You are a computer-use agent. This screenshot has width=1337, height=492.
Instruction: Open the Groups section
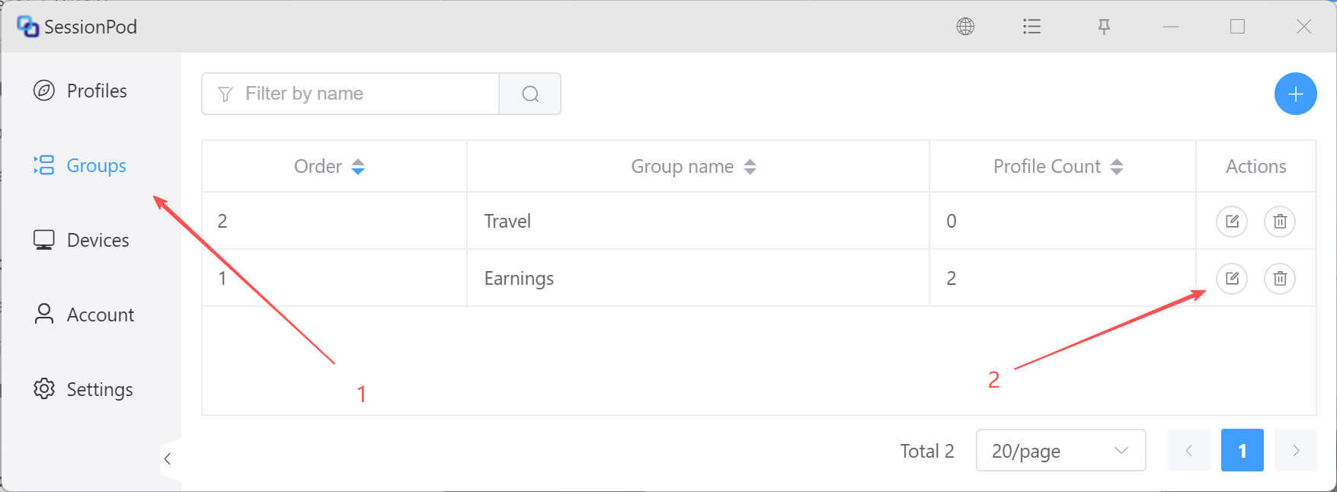(x=80, y=165)
